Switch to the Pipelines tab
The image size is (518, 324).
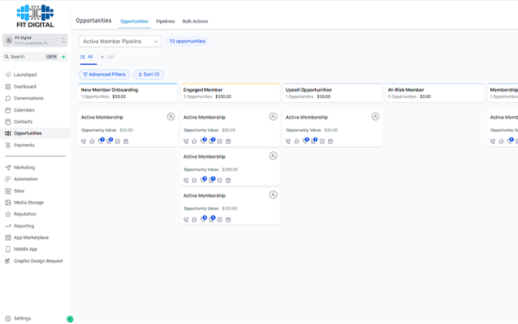[x=165, y=22]
